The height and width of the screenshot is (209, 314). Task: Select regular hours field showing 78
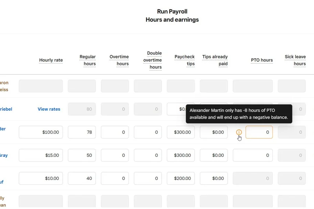click(x=82, y=132)
